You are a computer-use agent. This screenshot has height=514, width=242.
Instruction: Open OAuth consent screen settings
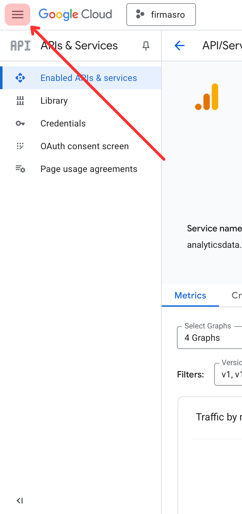(x=81, y=146)
